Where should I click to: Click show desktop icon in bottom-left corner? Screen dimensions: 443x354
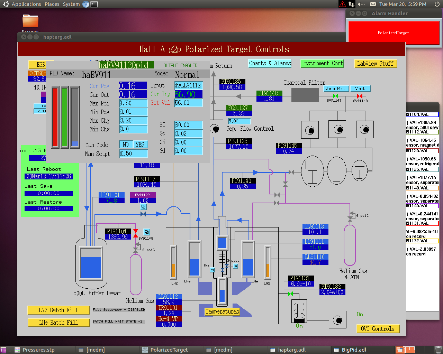[3, 350]
